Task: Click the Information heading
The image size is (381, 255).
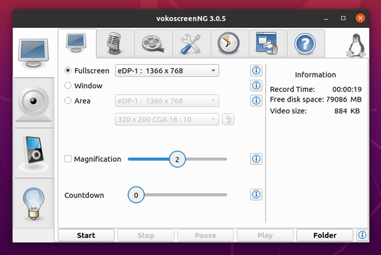Action: 316,75
